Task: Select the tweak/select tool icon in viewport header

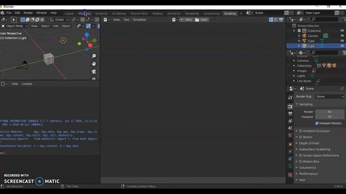Action: 14,20
